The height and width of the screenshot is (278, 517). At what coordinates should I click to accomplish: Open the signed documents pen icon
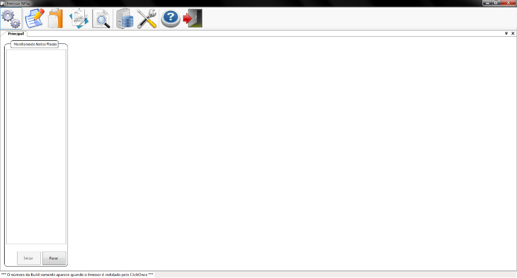[x=79, y=19]
